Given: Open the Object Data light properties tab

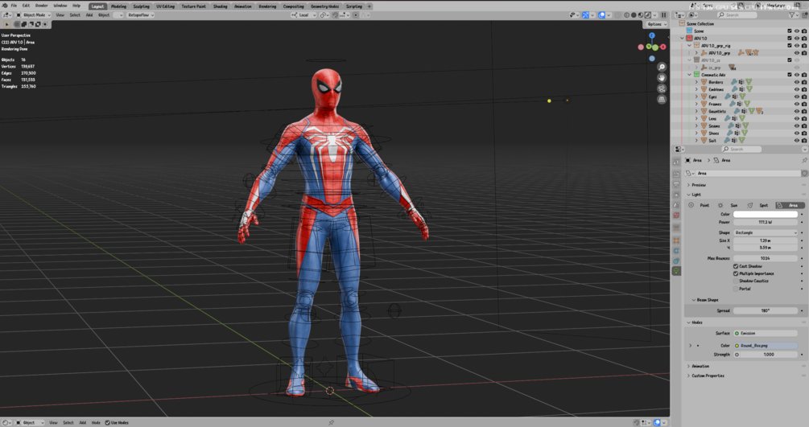Looking at the screenshot, I should [x=676, y=272].
